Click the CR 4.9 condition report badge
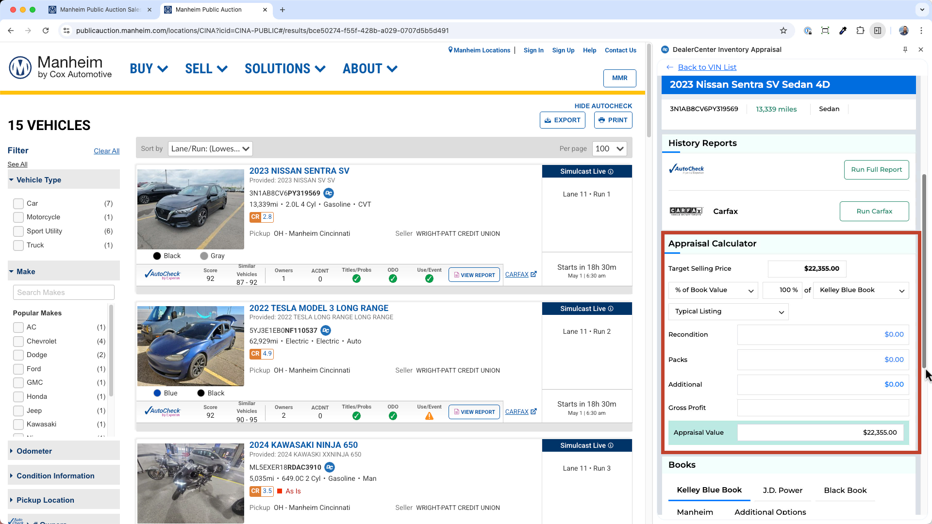Image resolution: width=932 pixels, height=524 pixels. click(x=262, y=354)
